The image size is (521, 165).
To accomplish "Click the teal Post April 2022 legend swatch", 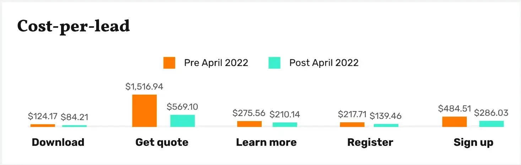I will point(275,63).
